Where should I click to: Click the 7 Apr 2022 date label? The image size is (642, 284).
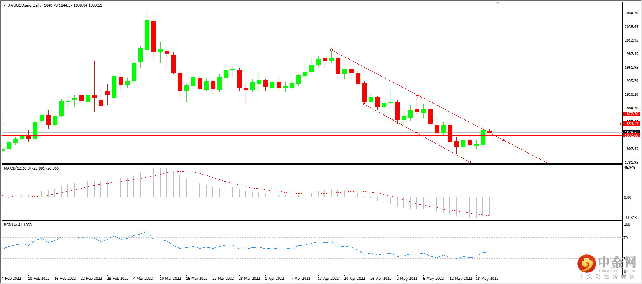302,279
